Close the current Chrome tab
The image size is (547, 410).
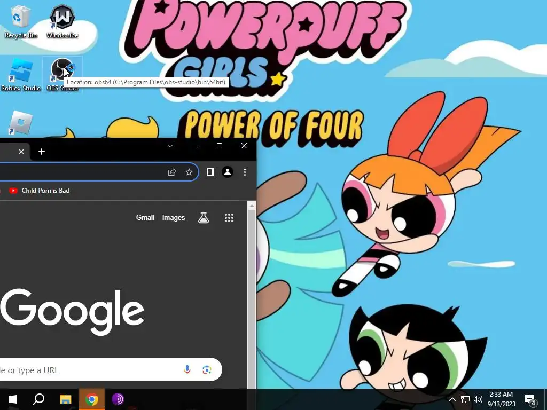point(21,152)
